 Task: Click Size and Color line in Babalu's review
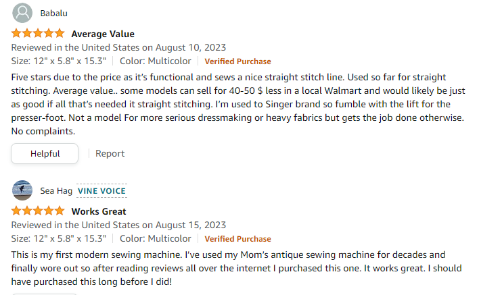click(x=101, y=61)
